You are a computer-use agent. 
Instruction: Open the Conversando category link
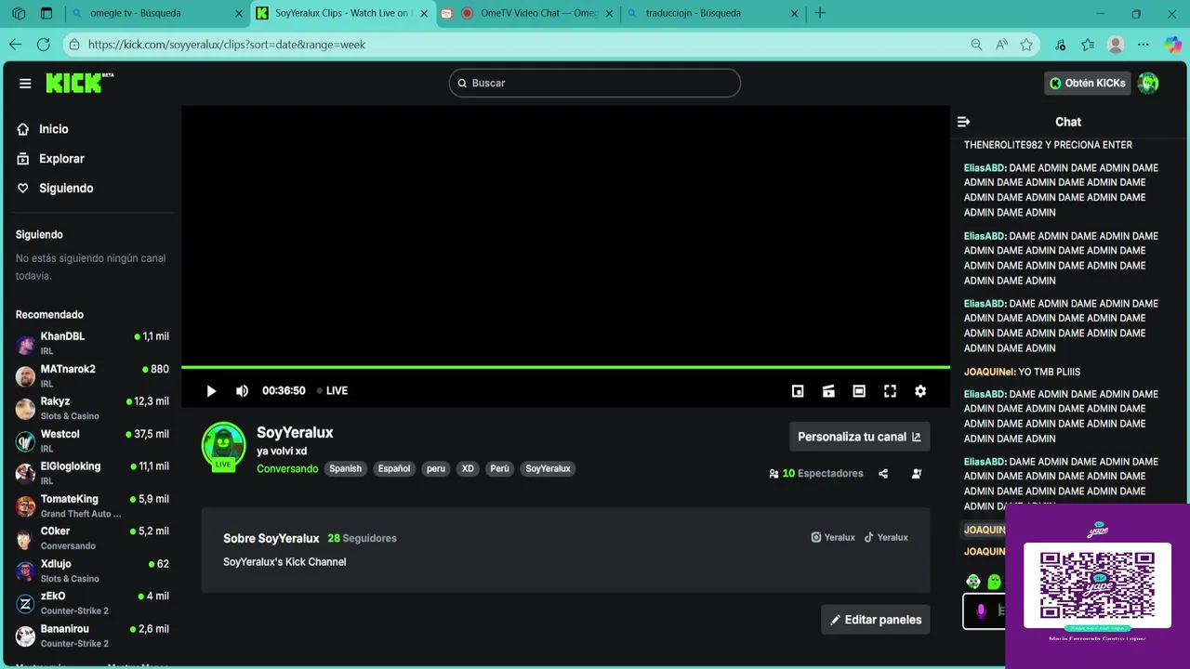coord(287,468)
